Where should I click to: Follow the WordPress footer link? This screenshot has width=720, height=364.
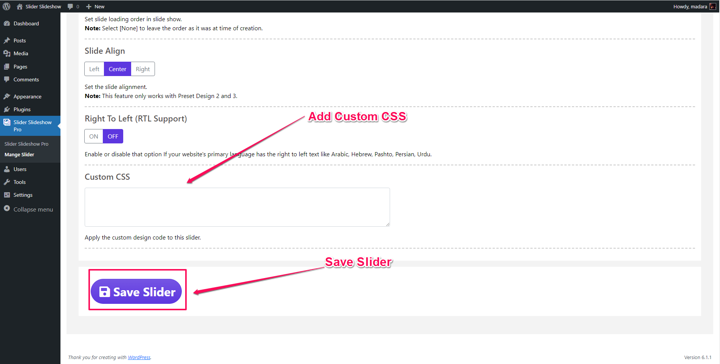point(139,357)
